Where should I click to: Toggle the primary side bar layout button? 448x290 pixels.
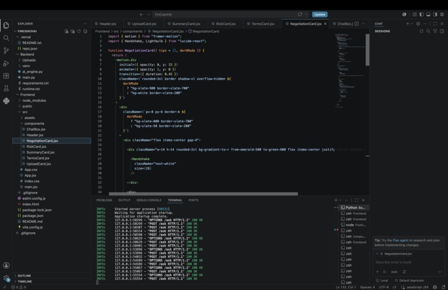coord(421,14)
